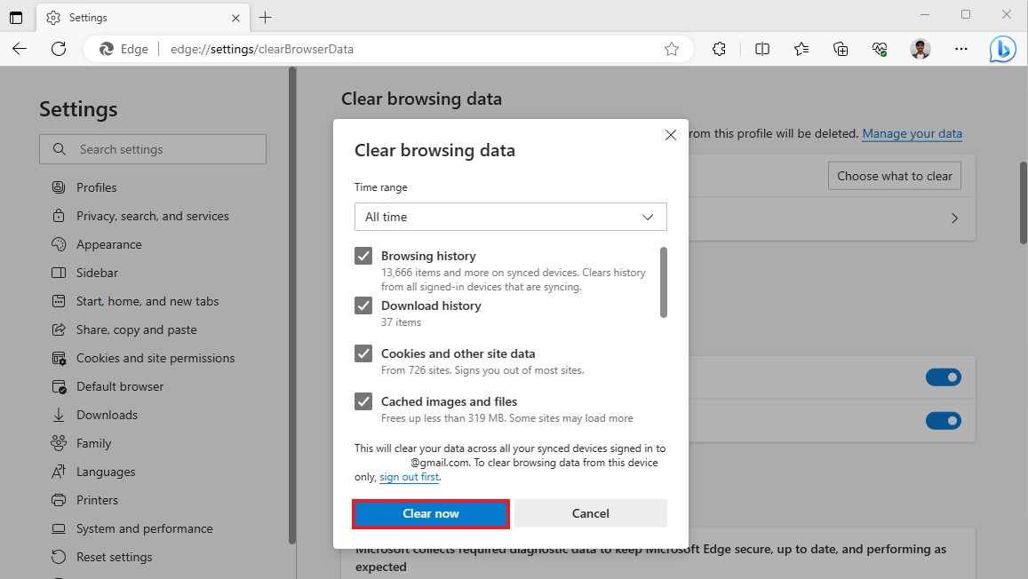Viewport: 1028px width, 579px height.
Task: Uncheck Cookies and other site data
Action: click(363, 353)
